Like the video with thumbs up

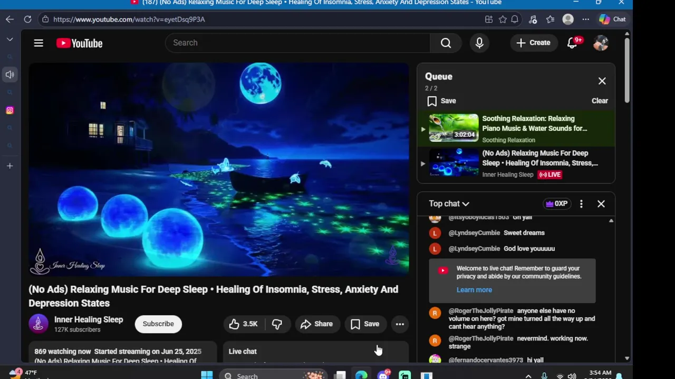click(x=243, y=324)
